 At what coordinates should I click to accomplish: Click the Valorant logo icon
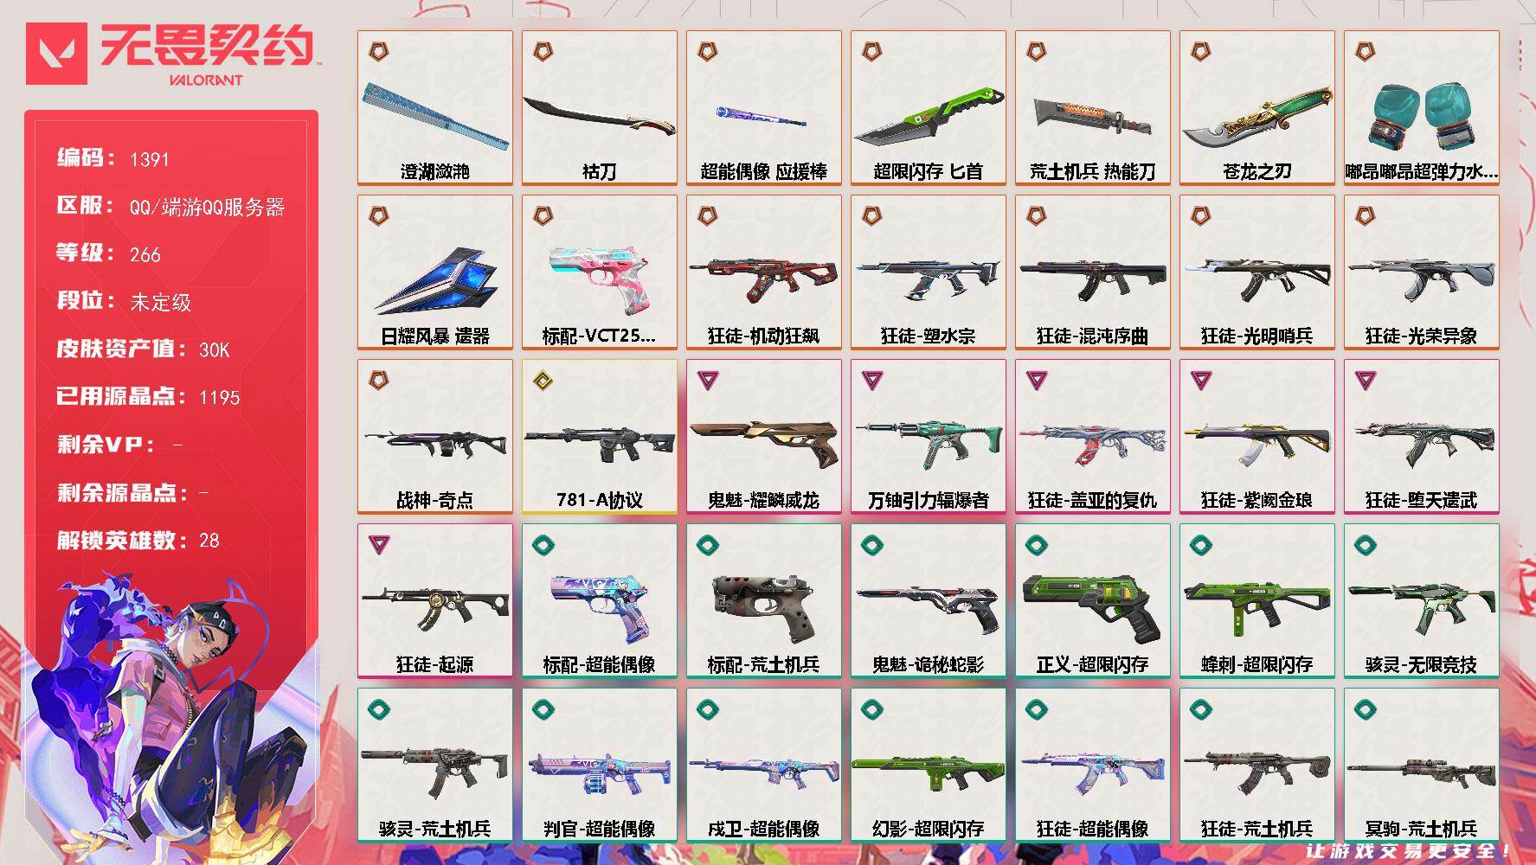(56, 54)
